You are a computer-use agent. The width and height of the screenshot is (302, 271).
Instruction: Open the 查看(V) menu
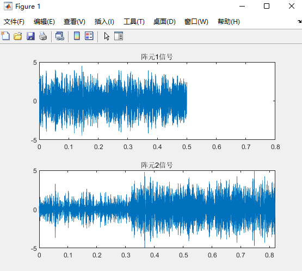coord(75,22)
